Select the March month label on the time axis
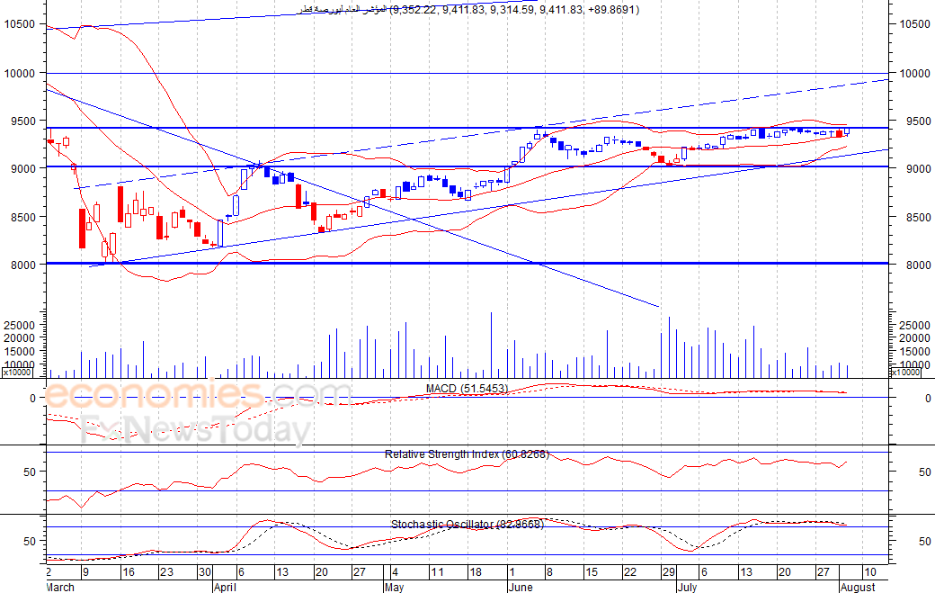Image resolution: width=935 pixels, height=593 pixels. pyautogui.click(x=60, y=587)
